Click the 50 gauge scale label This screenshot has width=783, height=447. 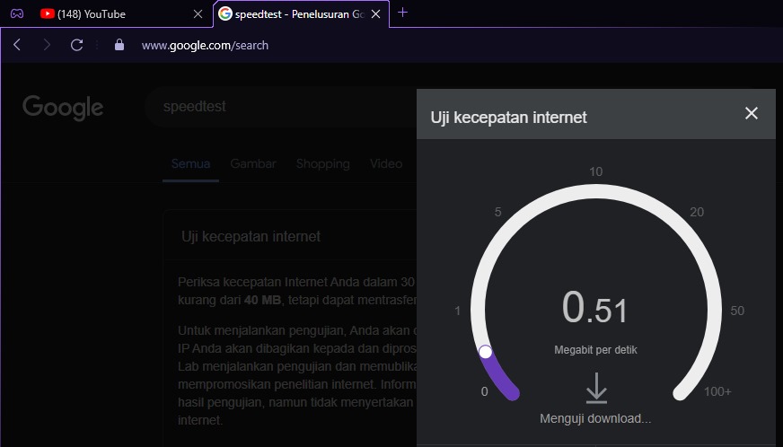click(x=737, y=311)
